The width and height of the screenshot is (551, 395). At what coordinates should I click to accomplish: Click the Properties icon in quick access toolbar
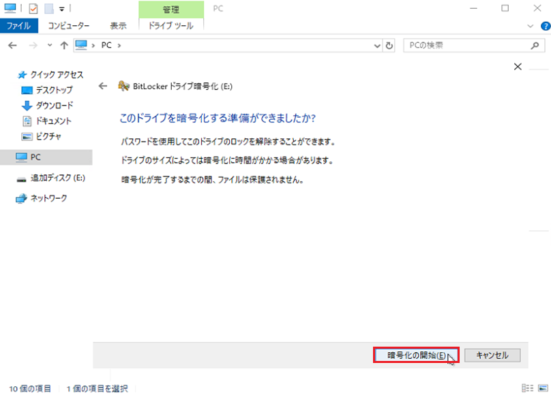tap(33, 9)
